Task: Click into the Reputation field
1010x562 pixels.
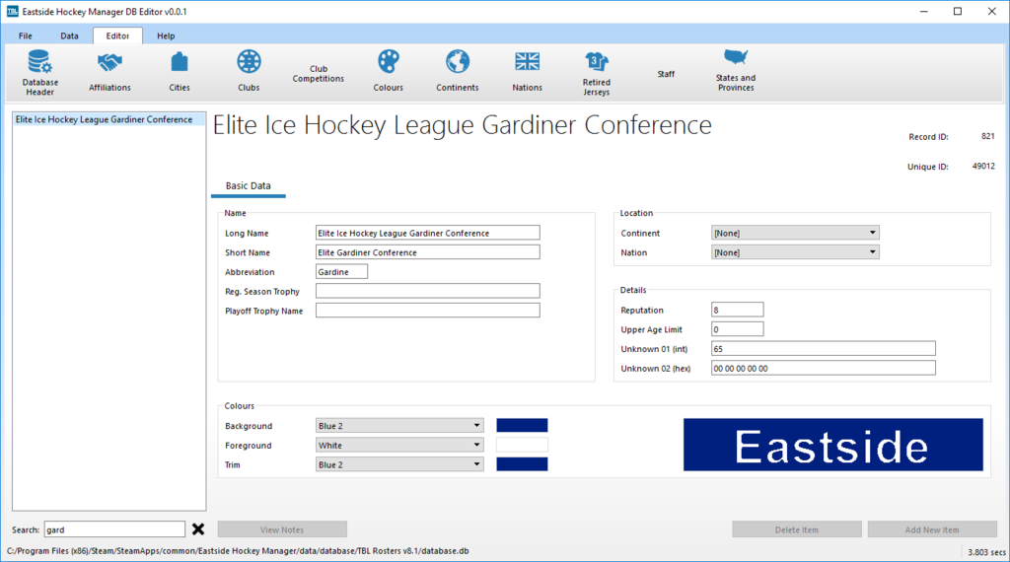Action: [x=738, y=310]
